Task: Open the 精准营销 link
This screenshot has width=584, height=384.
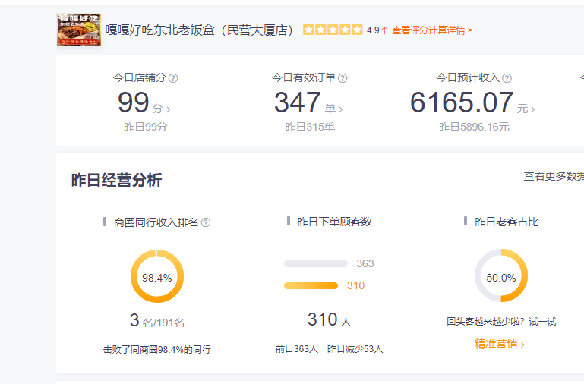Action: click(499, 344)
